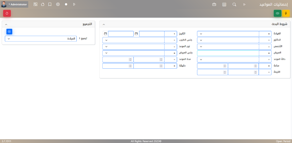The height and width of the screenshot is (143, 292).
Task: Open the dashboard tiles icon
Action: [35, 5]
